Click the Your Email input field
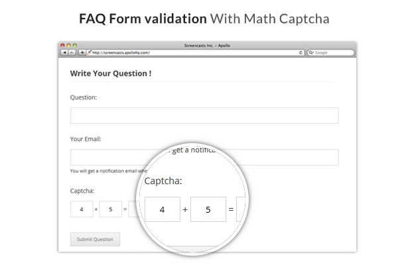This screenshot has width=408, height=265. point(204,157)
